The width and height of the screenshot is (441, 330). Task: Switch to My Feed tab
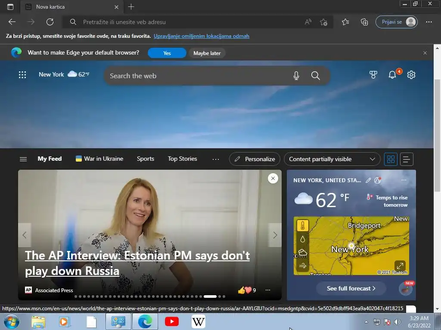(50, 159)
